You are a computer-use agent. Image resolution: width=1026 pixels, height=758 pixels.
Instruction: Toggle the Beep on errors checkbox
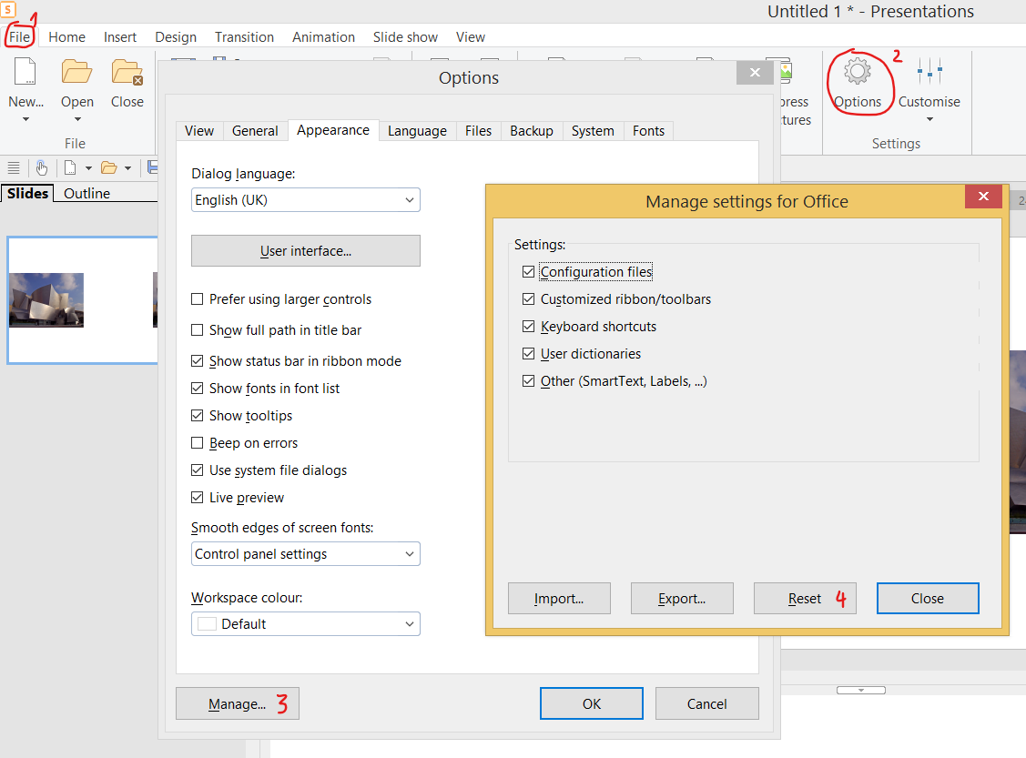pos(198,443)
